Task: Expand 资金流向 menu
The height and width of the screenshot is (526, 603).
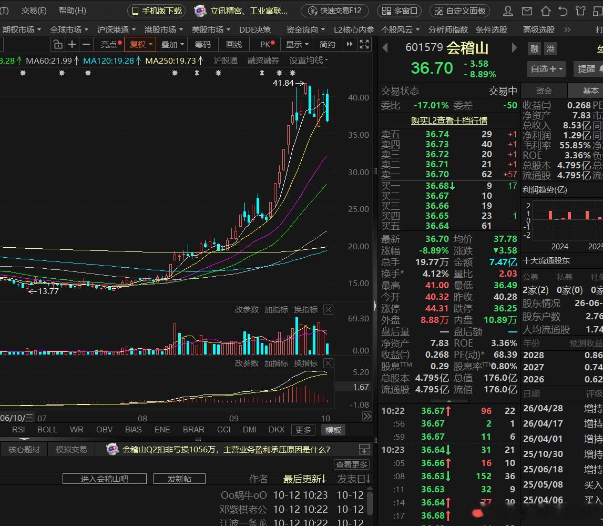Action: click(x=305, y=29)
